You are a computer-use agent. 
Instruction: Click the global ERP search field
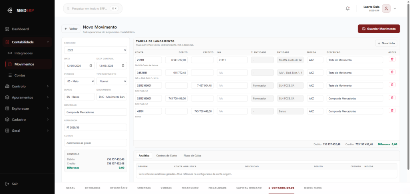[92, 9]
